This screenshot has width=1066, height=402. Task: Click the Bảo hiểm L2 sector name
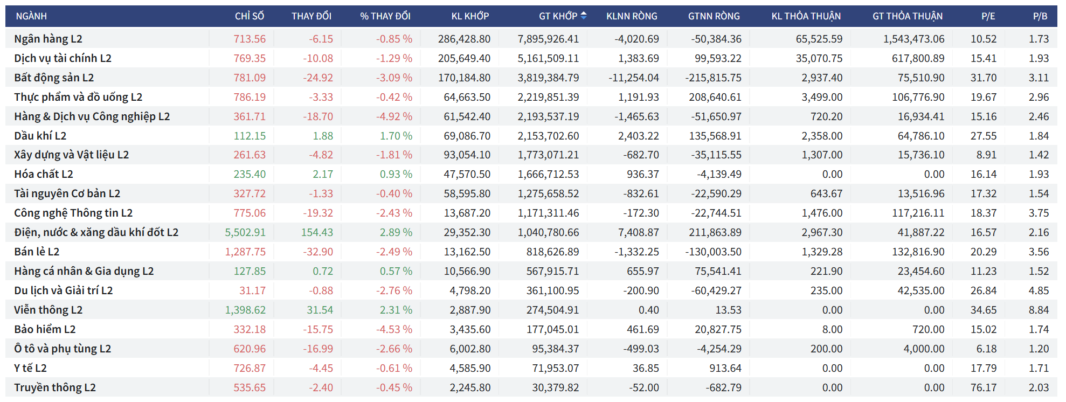(45, 329)
